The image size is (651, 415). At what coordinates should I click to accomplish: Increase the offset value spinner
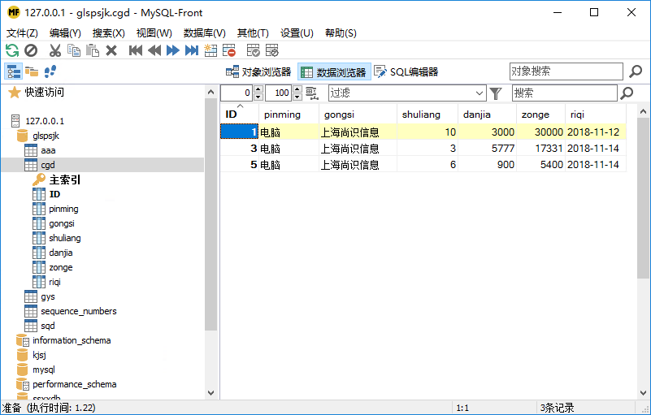point(258,89)
